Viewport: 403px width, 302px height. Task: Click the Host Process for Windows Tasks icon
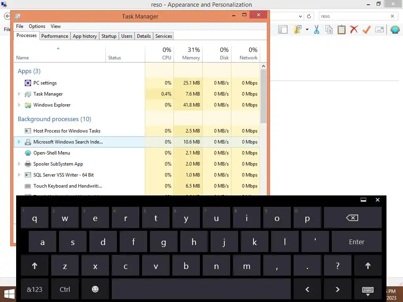pos(28,131)
